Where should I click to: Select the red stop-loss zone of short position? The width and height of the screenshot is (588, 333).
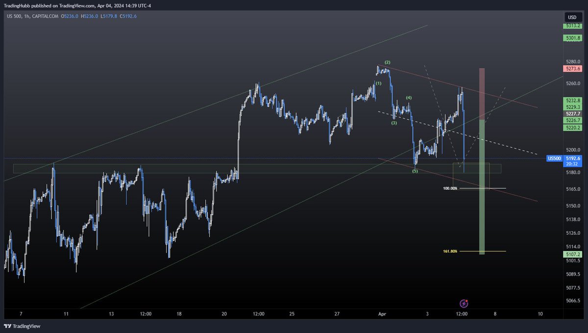482,94
